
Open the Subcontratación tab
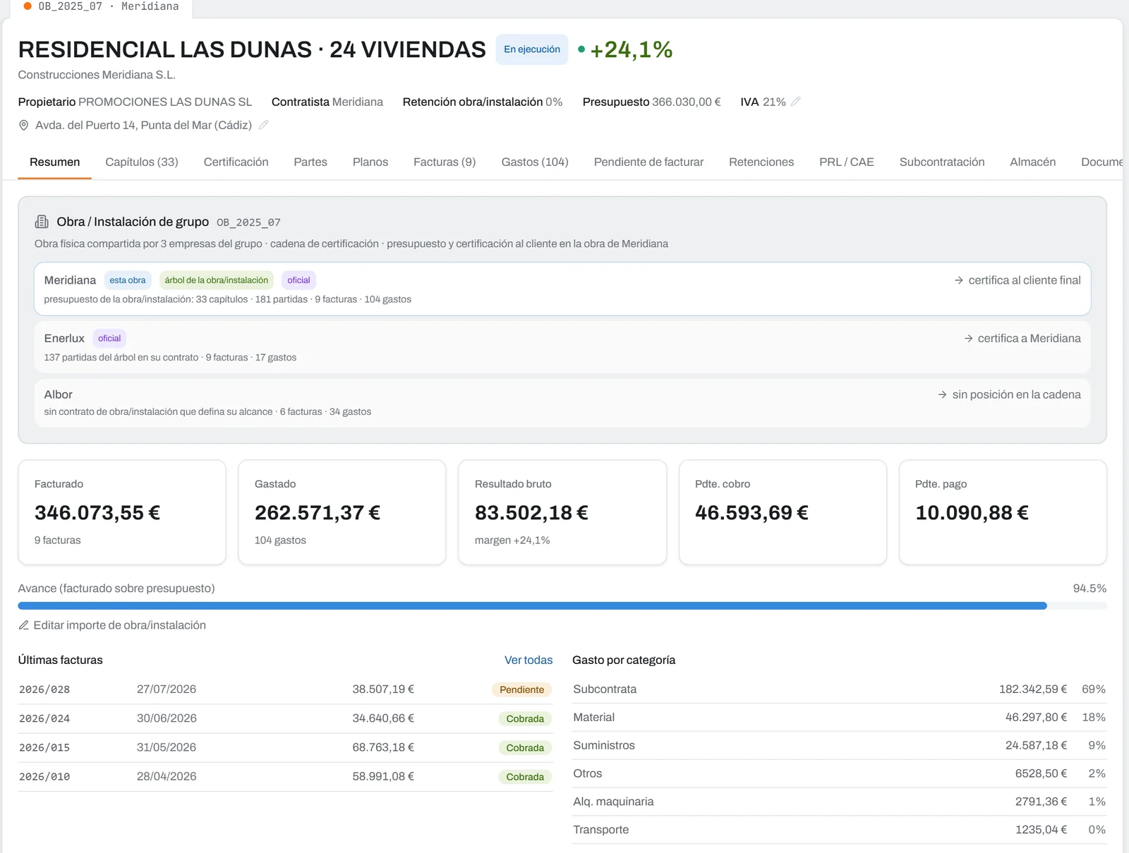point(942,162)
